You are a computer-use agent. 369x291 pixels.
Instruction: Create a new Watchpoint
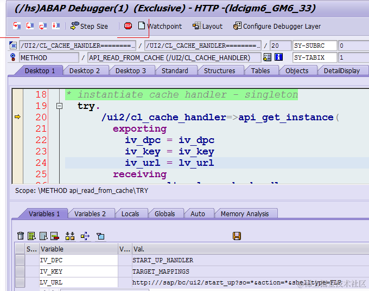tap(160, 26)
